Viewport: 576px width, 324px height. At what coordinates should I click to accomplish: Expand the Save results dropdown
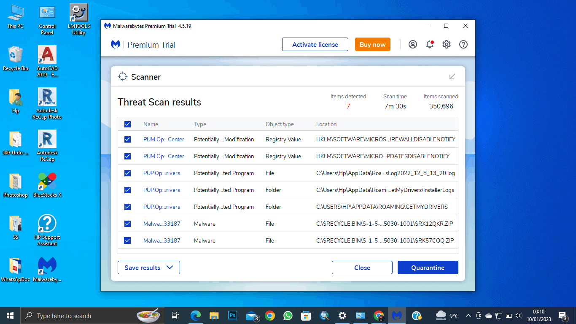[x=149, y=267]
